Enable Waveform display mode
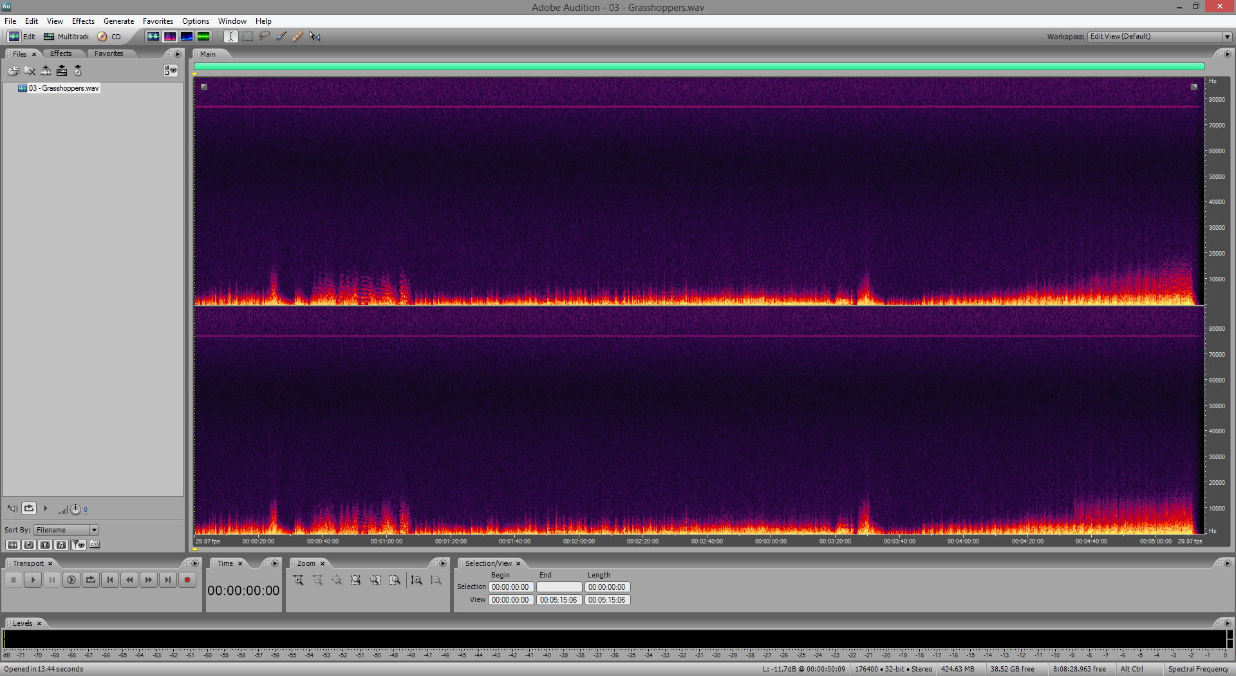This screenshot has width=1236, height=676. (x=153, y=37)
